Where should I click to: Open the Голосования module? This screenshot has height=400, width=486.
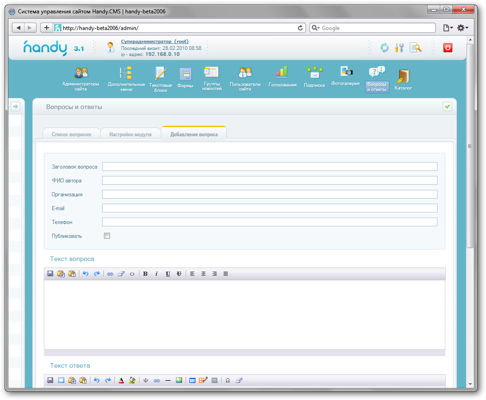point(282,77)
